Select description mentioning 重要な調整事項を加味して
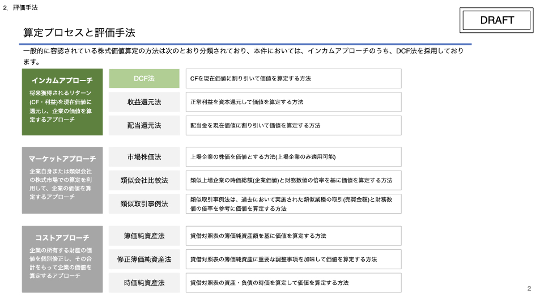The image size is (544, 306). (294, 260)
